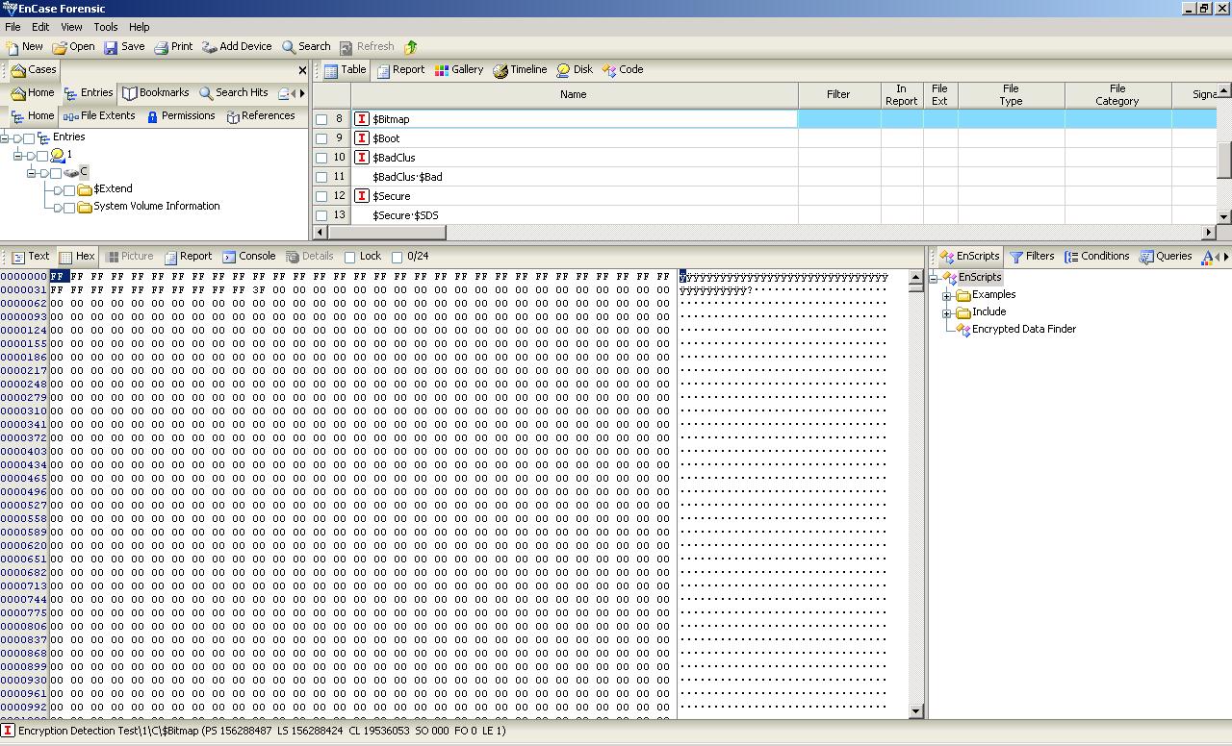The height and width of the screenshot is (746, 1232).
Task: Open the Filters panel with the funnel icon
Action: 1032,256
